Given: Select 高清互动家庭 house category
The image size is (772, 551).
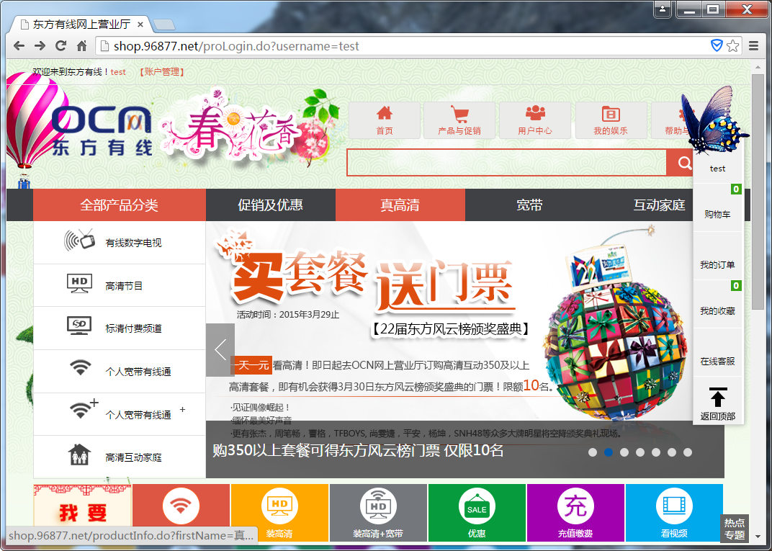Looking at the screenshot, I should tap(120, 457).
